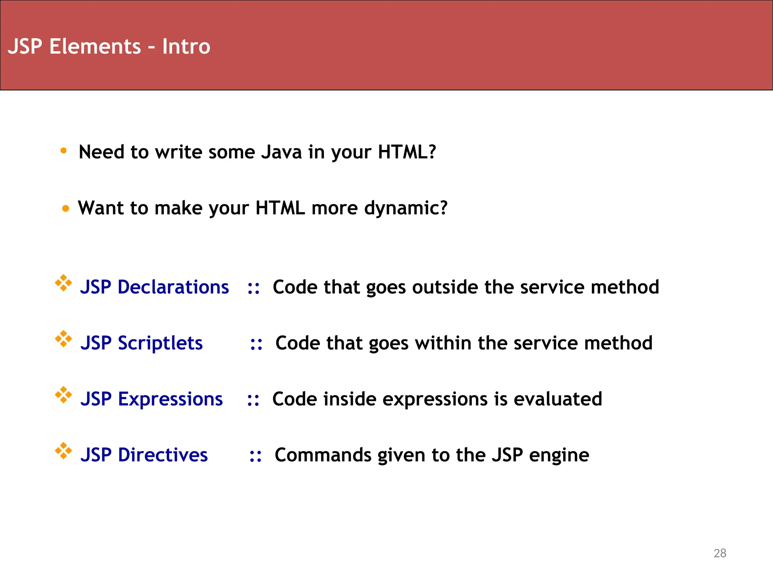Click the diamond bullet beside JSP Expressions
Viewport: 773px width, 579px height.
pyautogui.click(x=63, y=395)
